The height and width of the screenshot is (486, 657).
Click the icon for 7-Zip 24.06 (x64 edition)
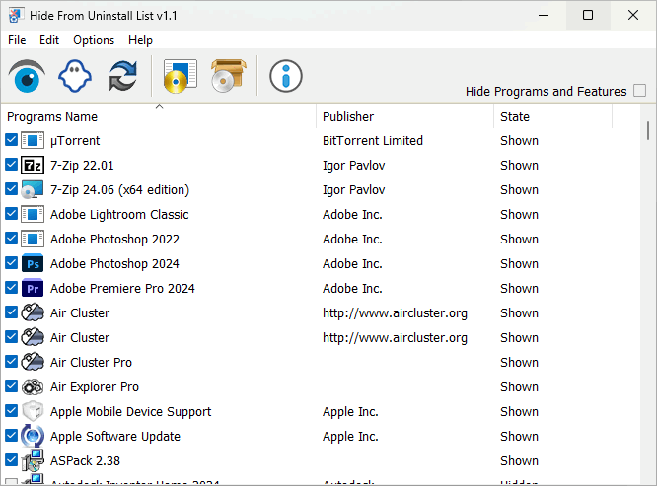[x=33, y=189]
